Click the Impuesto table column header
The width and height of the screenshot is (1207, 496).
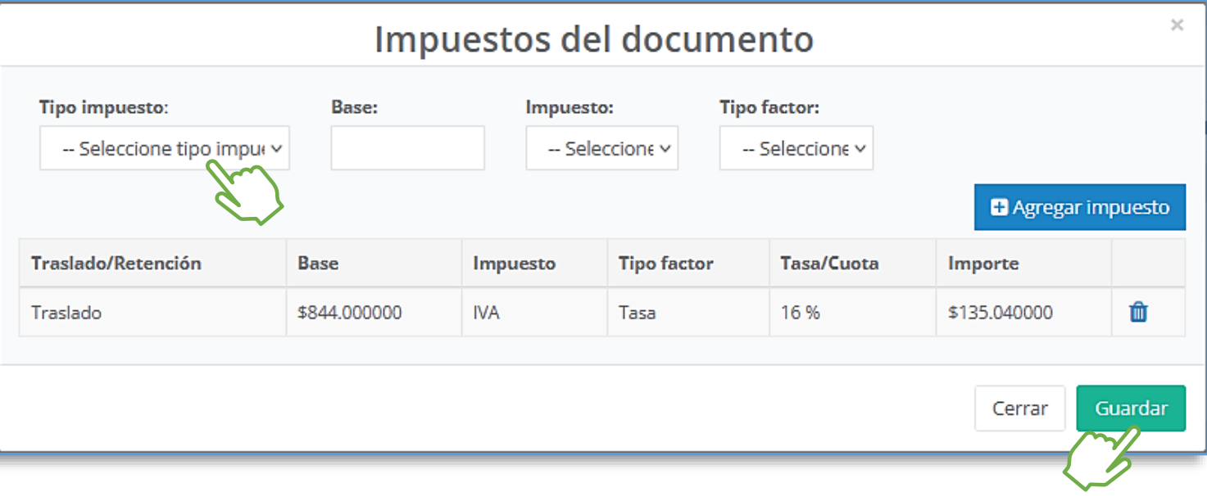[514, 264]
